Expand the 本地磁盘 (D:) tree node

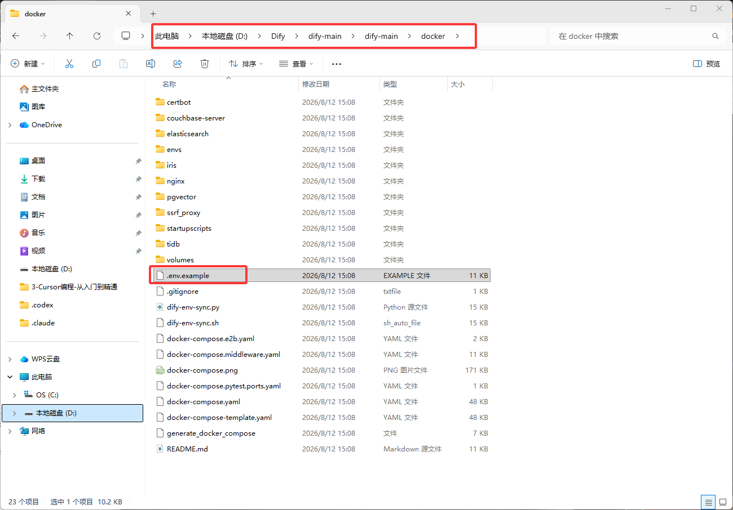[15, 413]
